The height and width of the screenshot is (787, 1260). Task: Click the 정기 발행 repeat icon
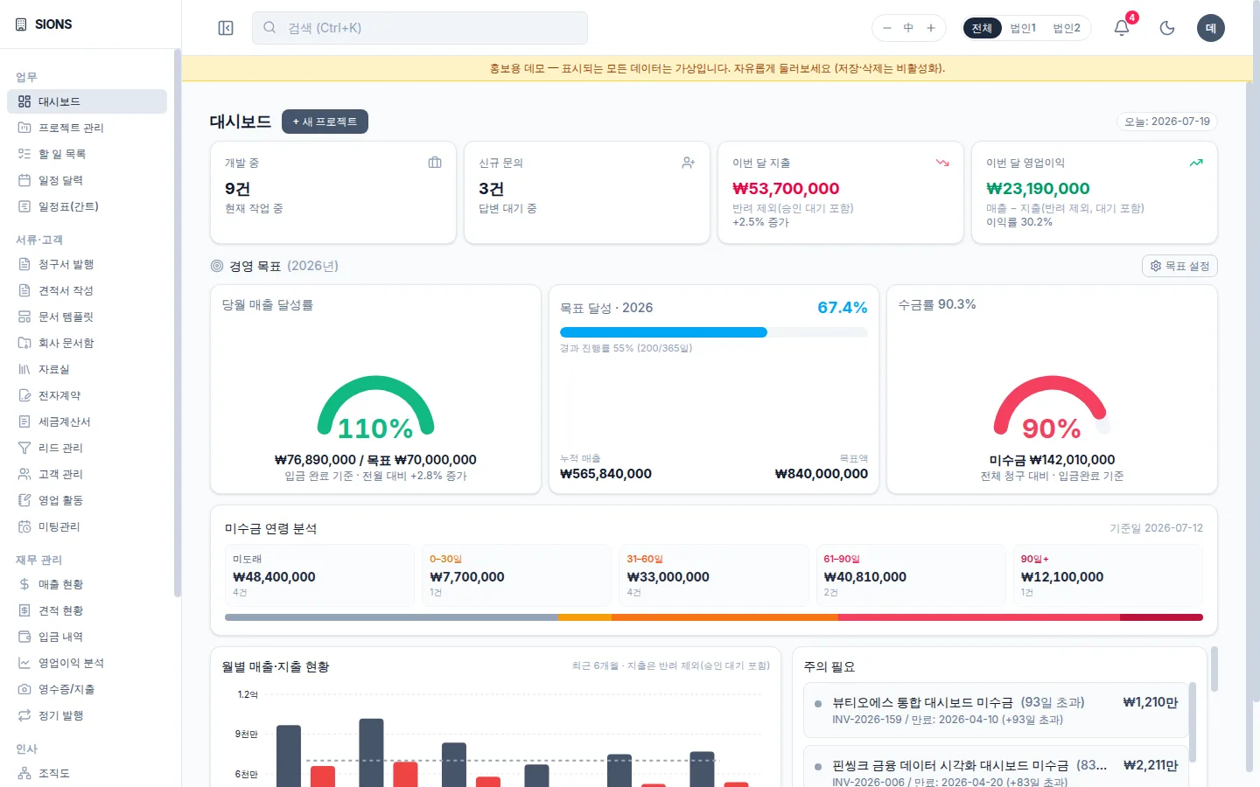(24, 715)
